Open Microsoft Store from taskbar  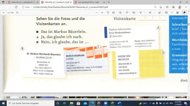coord(78,103)
